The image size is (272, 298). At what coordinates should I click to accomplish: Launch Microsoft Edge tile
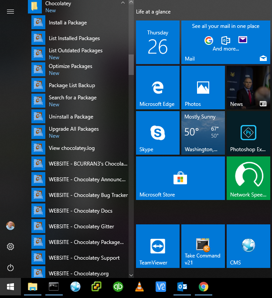[158, 88]
